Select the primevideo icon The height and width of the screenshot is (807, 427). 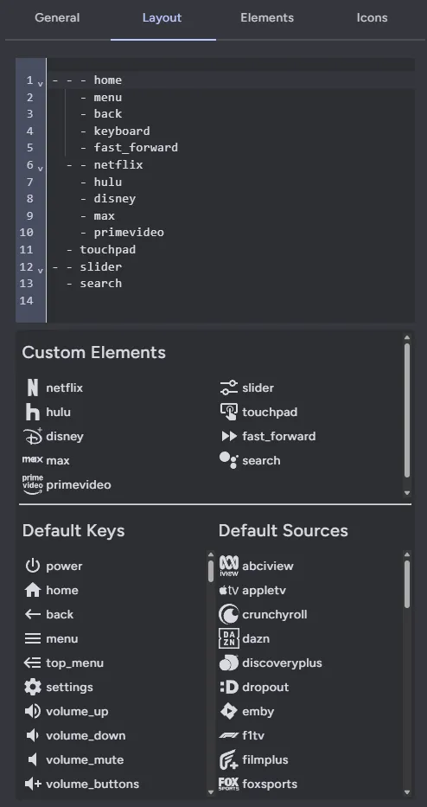[32, 484]
